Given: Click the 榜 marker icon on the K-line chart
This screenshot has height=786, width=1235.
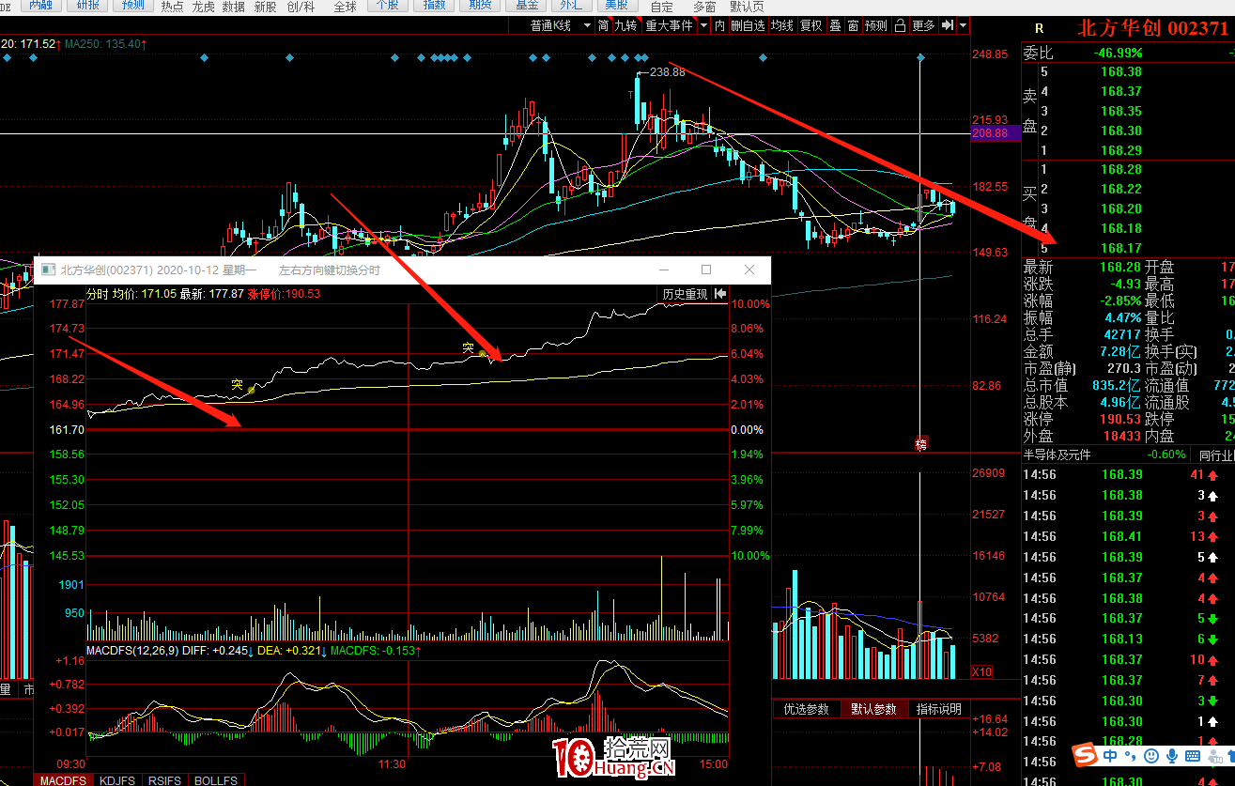Looking at the screenshot, I should (x=920, y=443).
